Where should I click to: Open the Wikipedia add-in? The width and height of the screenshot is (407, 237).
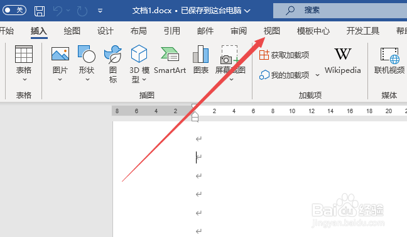coord(343,61)
